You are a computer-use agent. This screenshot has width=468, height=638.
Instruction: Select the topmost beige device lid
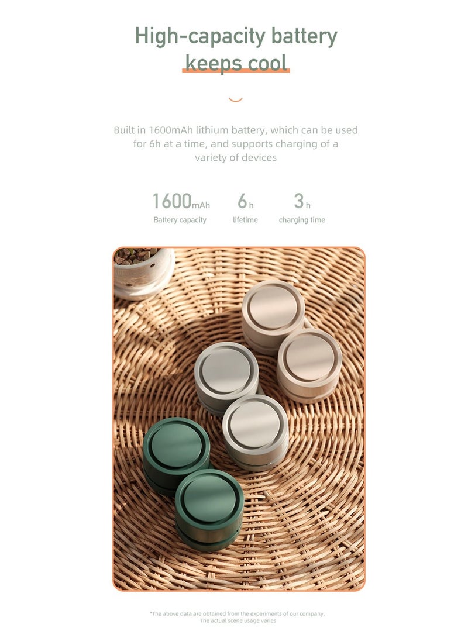pos(273,305)
